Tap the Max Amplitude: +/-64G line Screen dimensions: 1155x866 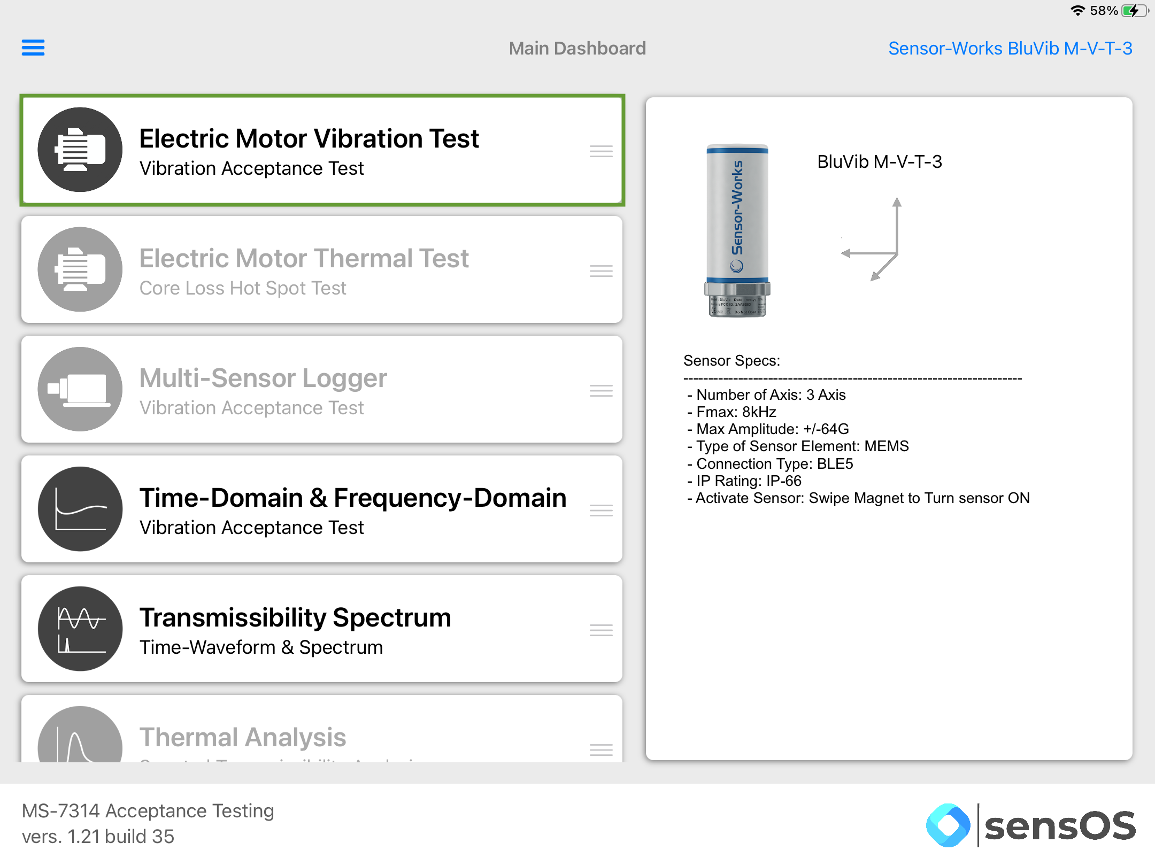point(768,429)
